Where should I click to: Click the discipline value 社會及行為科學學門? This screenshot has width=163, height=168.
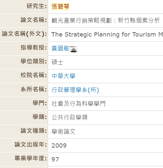tap(78, 104)
